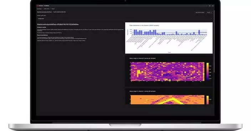Click the channel 1 heatmap color scale bar
The width and height of the screenshot is (251, 131).
(208, 100)
